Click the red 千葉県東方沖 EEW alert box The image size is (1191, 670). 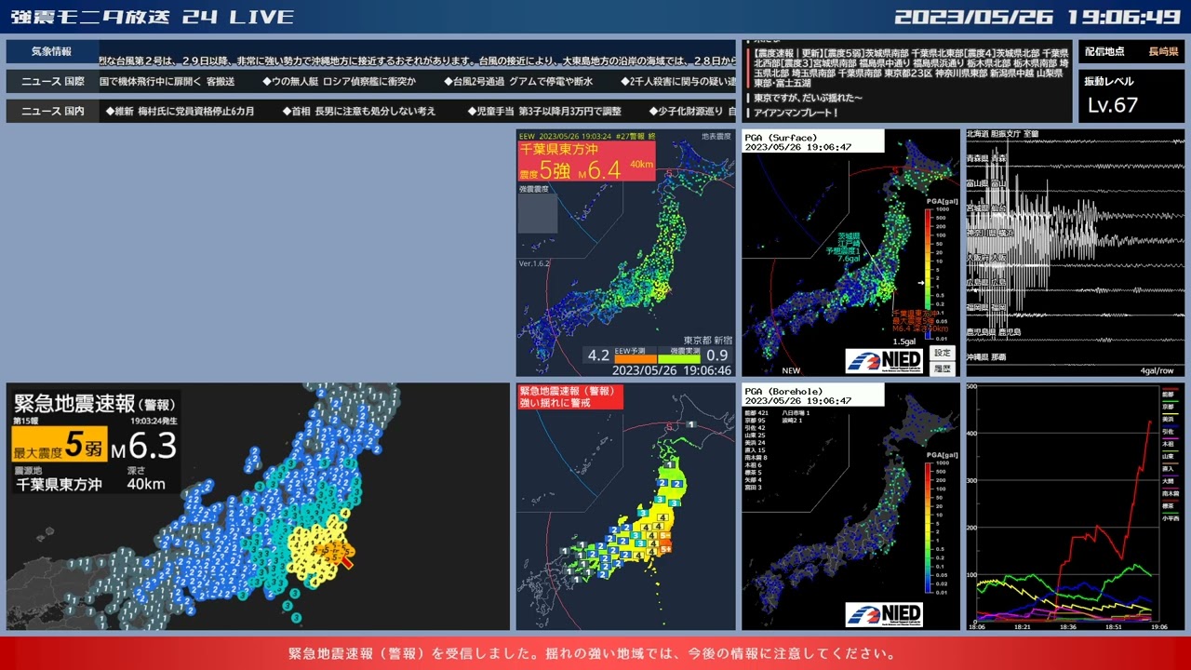pos(586,162)
